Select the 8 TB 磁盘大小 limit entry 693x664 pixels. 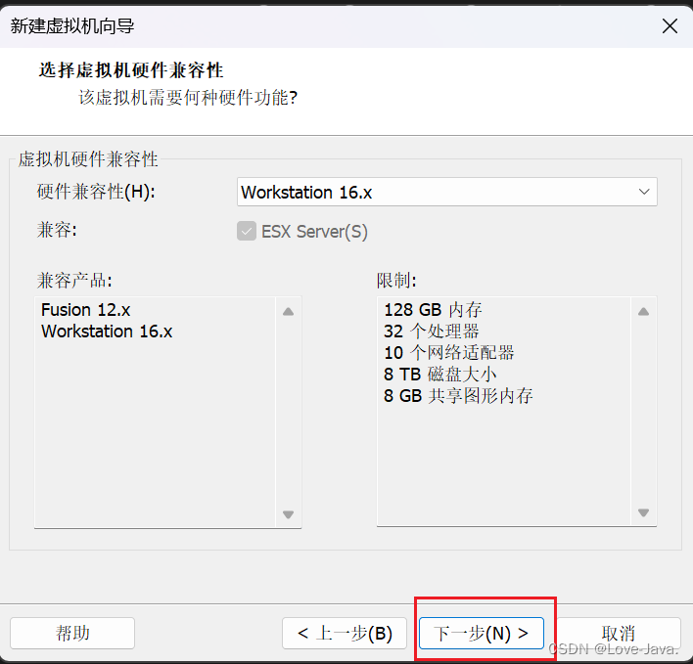(440, 374)
